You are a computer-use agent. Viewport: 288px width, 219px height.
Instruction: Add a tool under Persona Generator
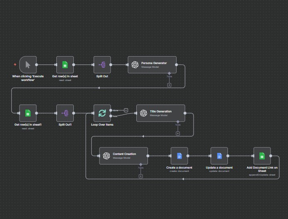tap(169, 85)
